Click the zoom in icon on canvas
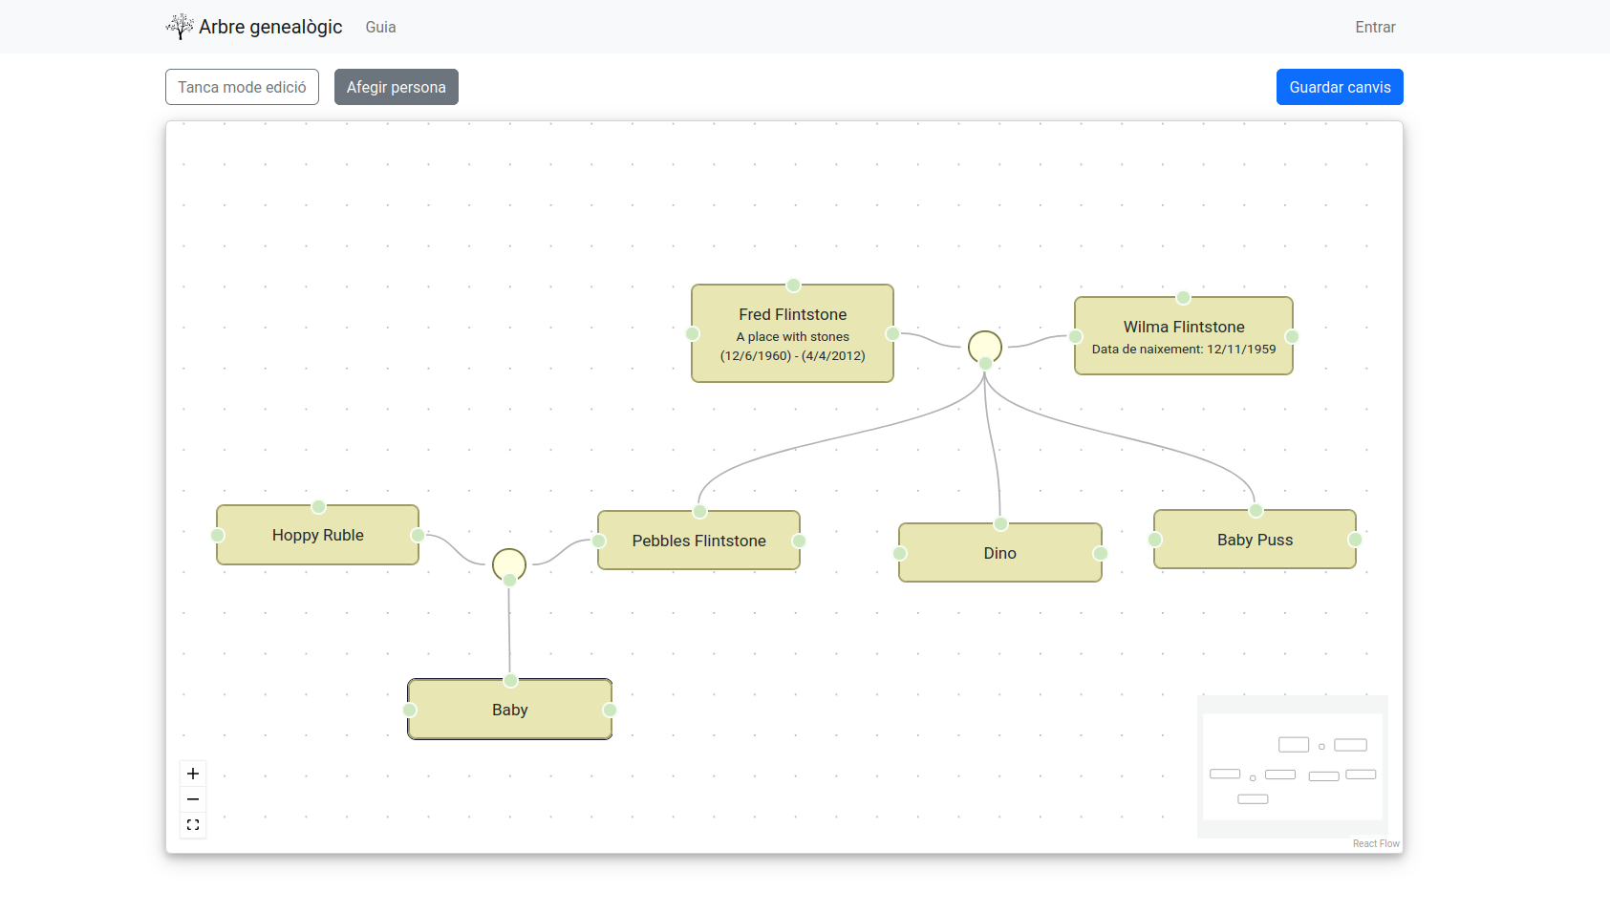Viewport: 1610px width, 913px height. [192, 773]
